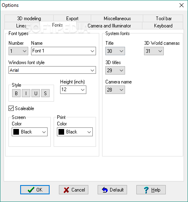Confirm settings with the OK button
Screen dimensions: 188x202
click(x=35, y=190)
